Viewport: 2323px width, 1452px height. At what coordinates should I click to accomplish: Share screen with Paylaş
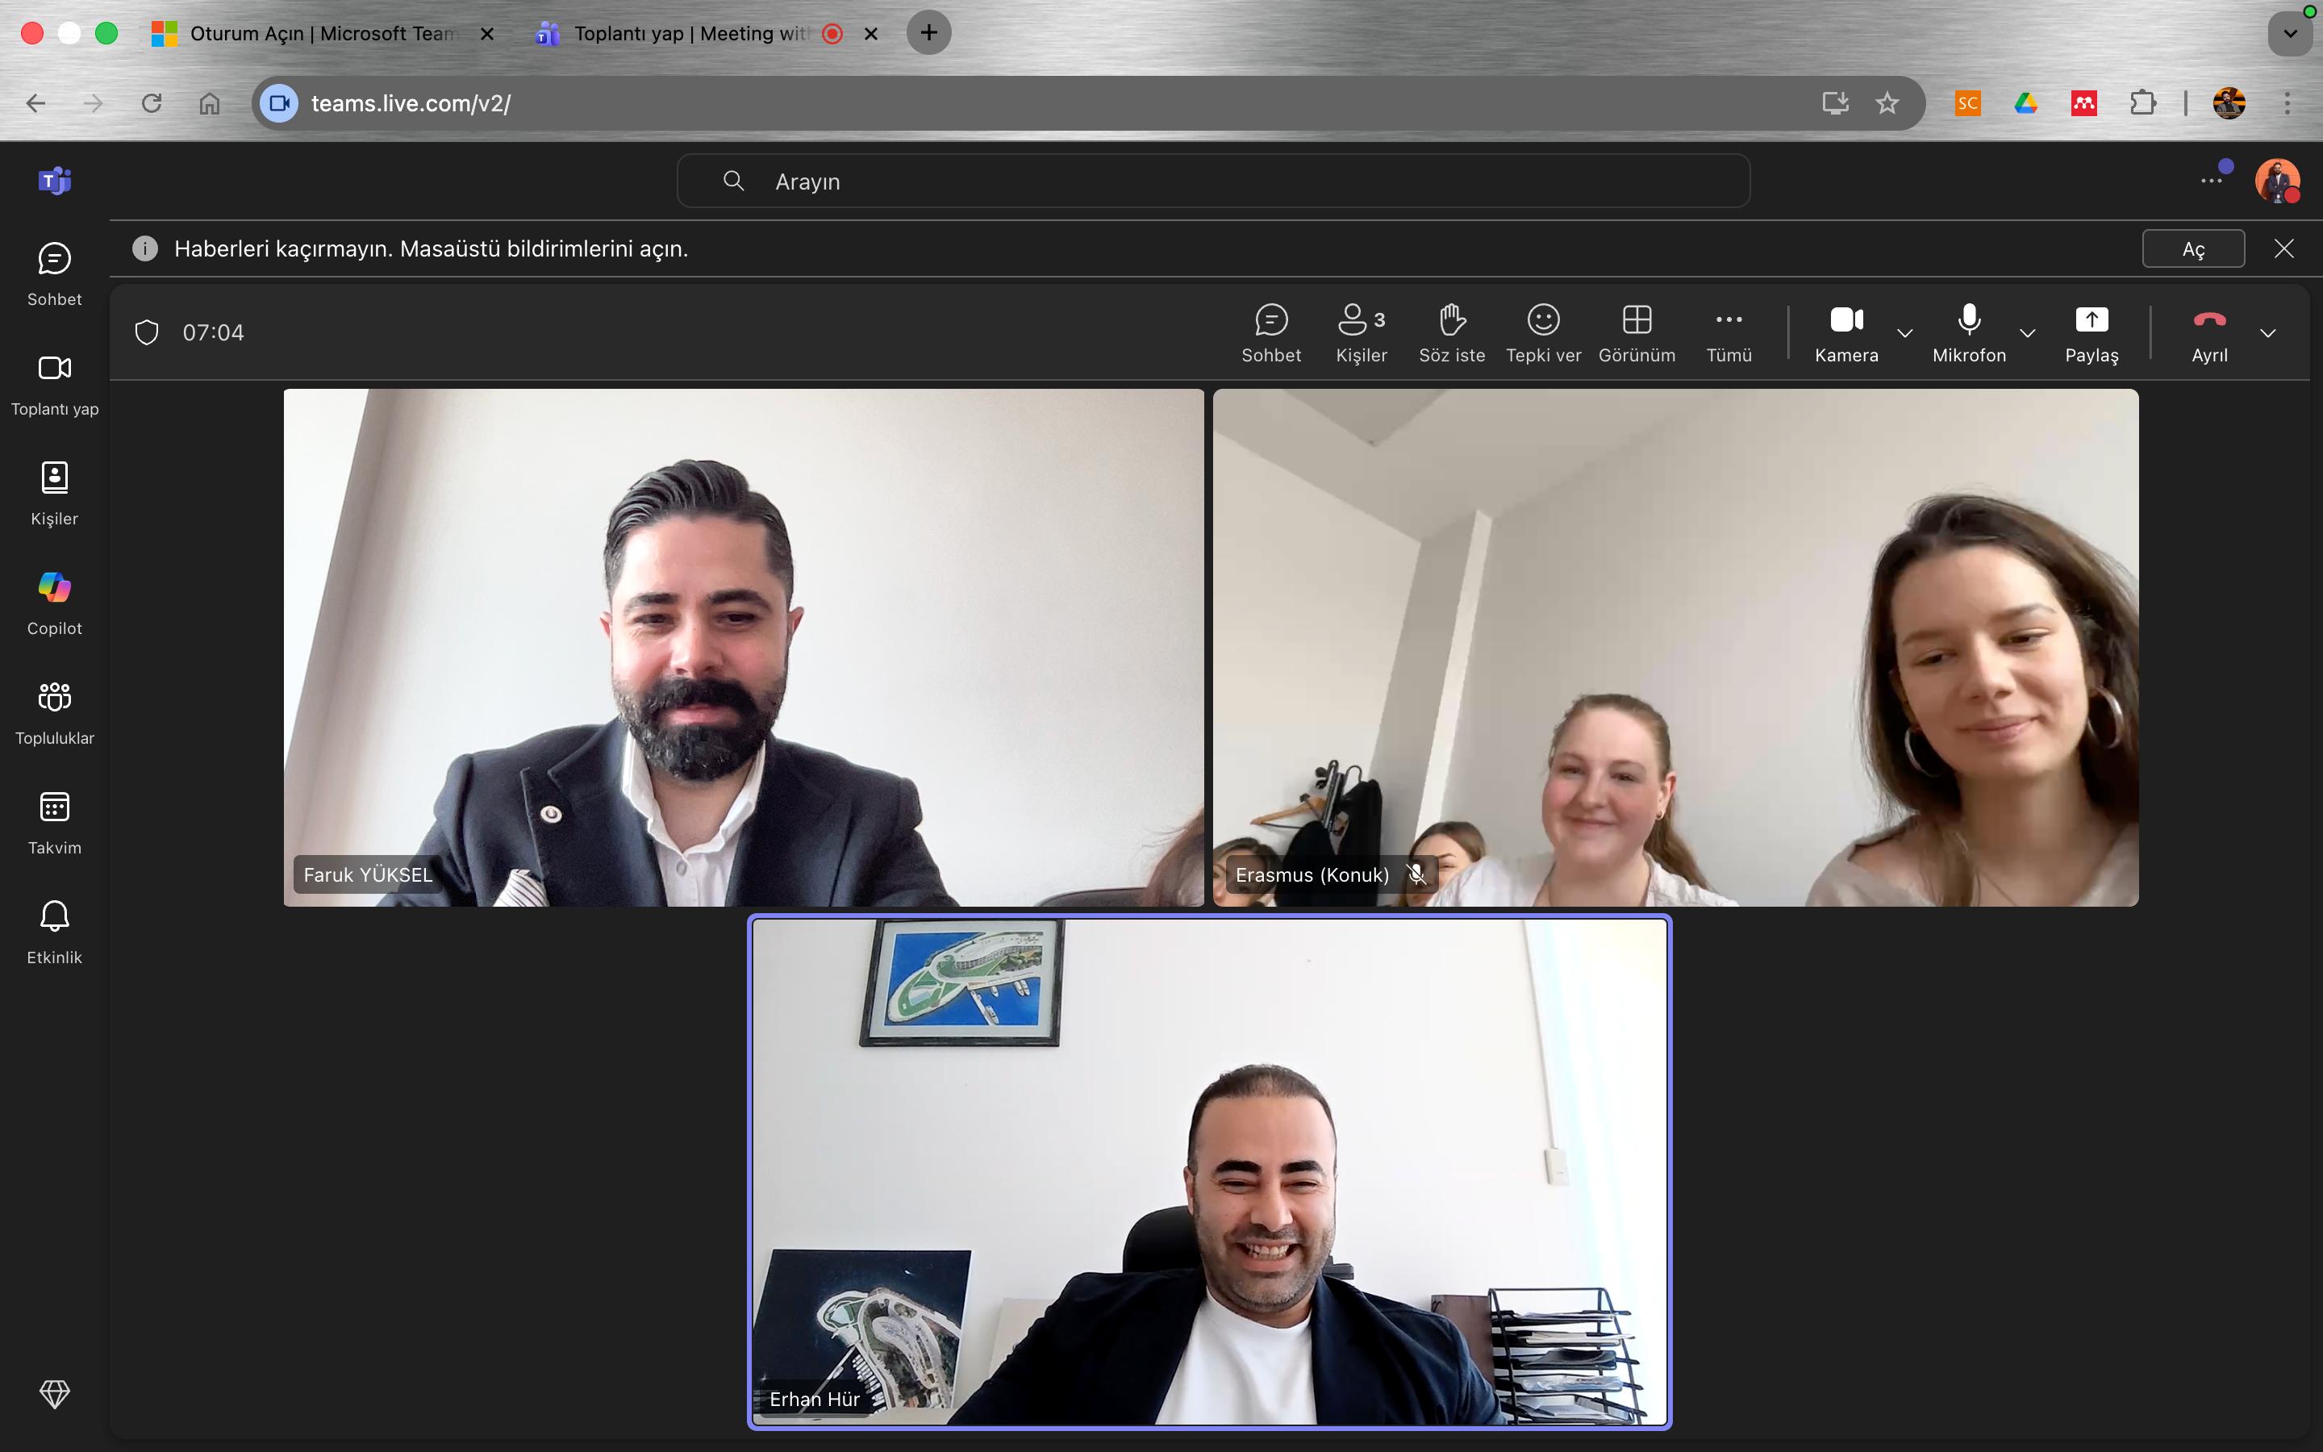click(x=2091, y=332)
